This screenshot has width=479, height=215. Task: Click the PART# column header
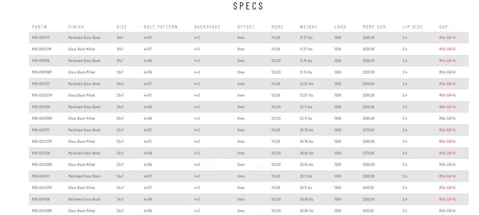40,27
